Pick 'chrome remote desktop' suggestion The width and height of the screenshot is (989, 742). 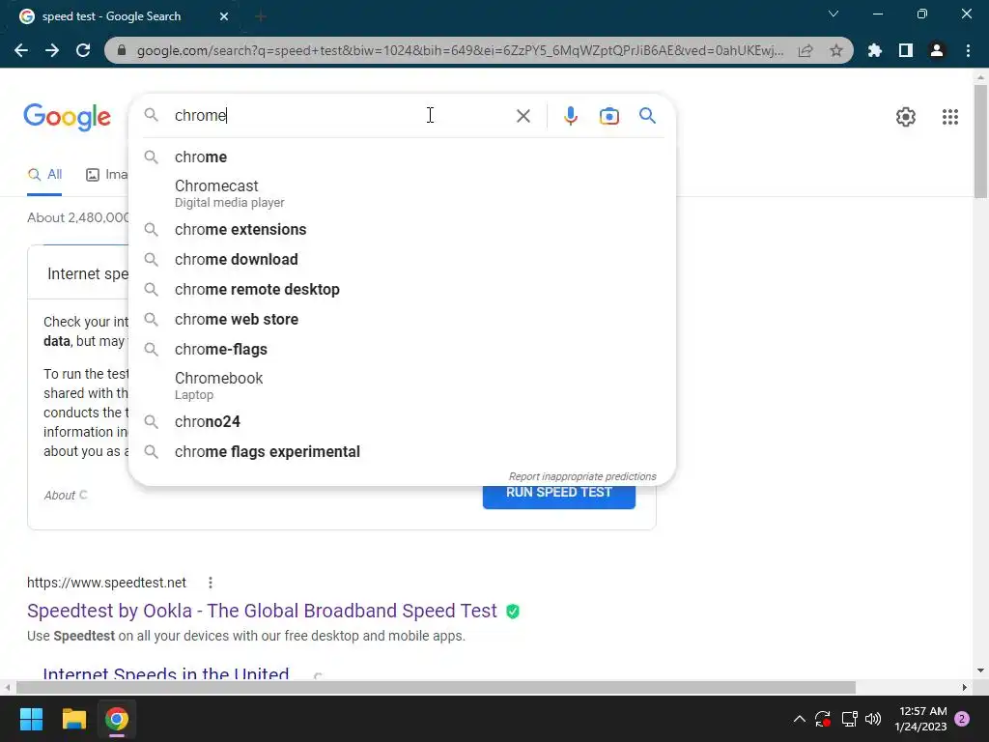click(402, 290)
